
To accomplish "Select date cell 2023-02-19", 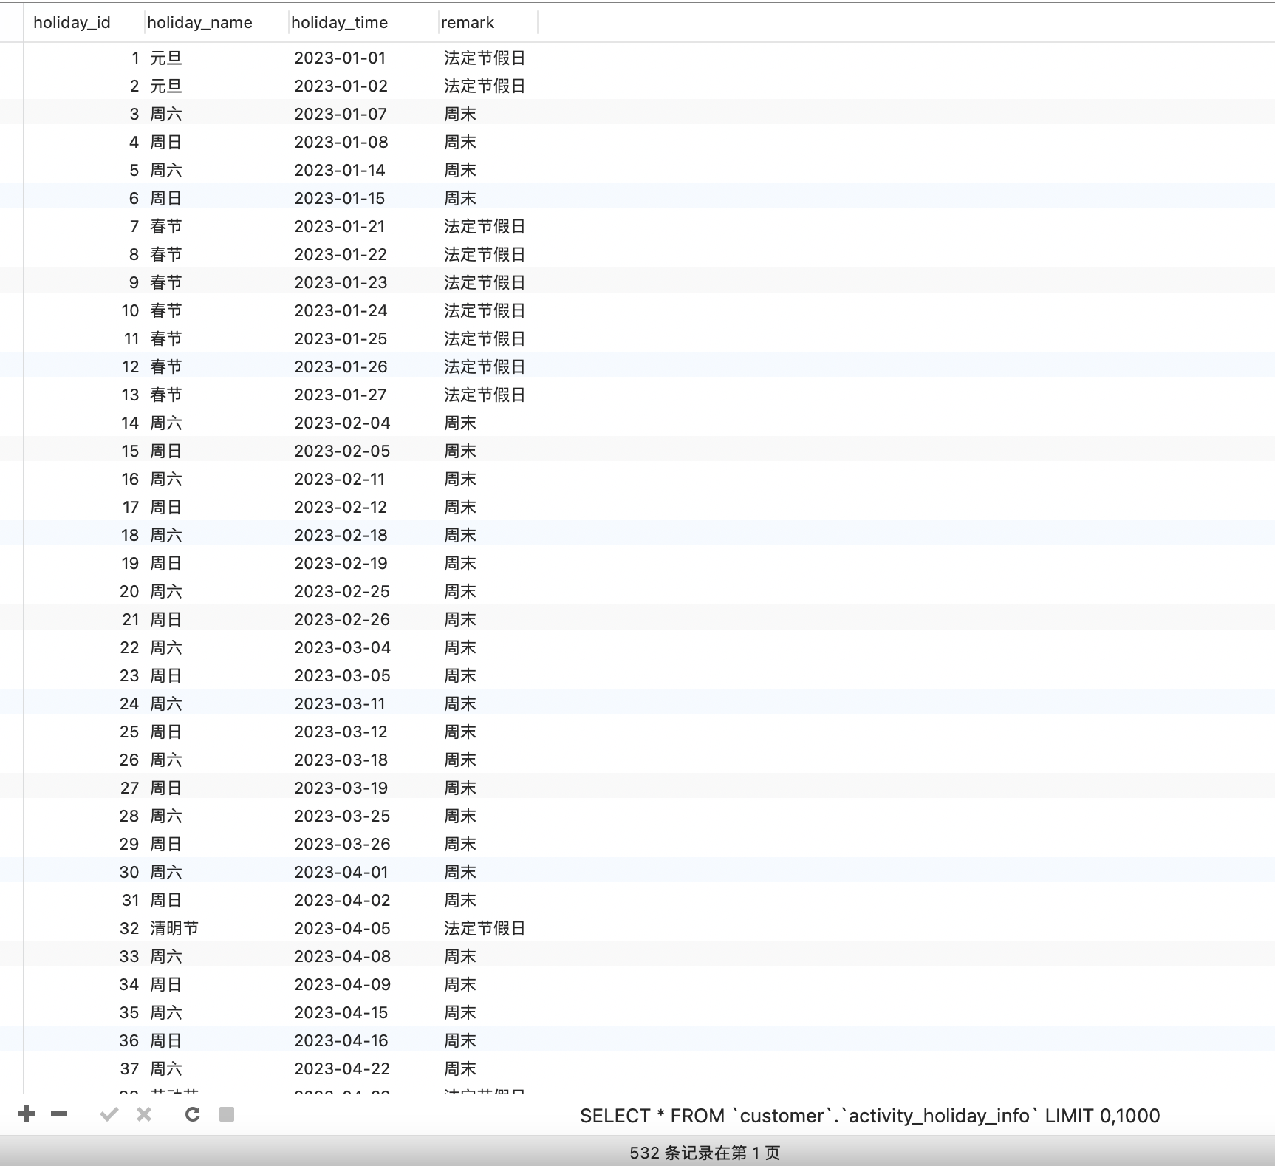I will click(341, 563).
